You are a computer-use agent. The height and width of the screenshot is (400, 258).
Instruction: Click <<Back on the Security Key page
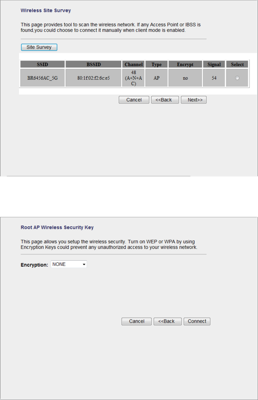pyautogui.click(x=168, y=321)
